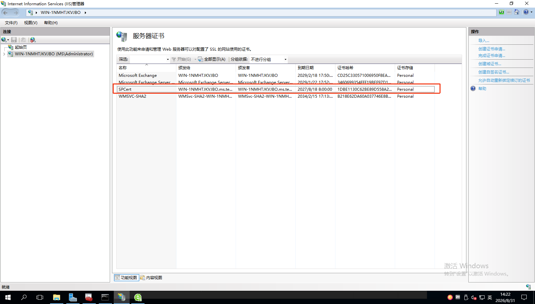Open the command prompt taskbar icon
The image size is (535, 304).
(x=105, y=297)
